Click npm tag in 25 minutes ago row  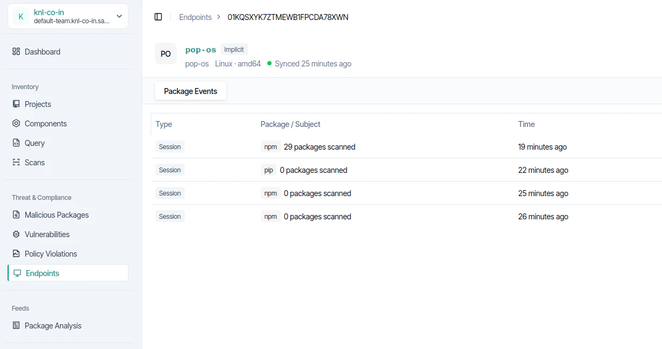271,193
